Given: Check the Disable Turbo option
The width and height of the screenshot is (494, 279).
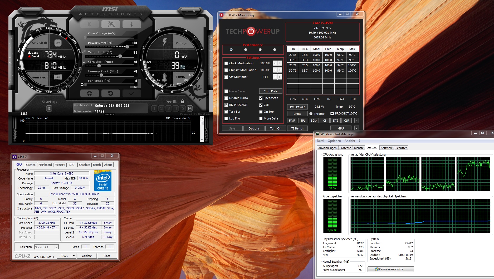Looking at the screenshot, I should click(x=226, y=98).
